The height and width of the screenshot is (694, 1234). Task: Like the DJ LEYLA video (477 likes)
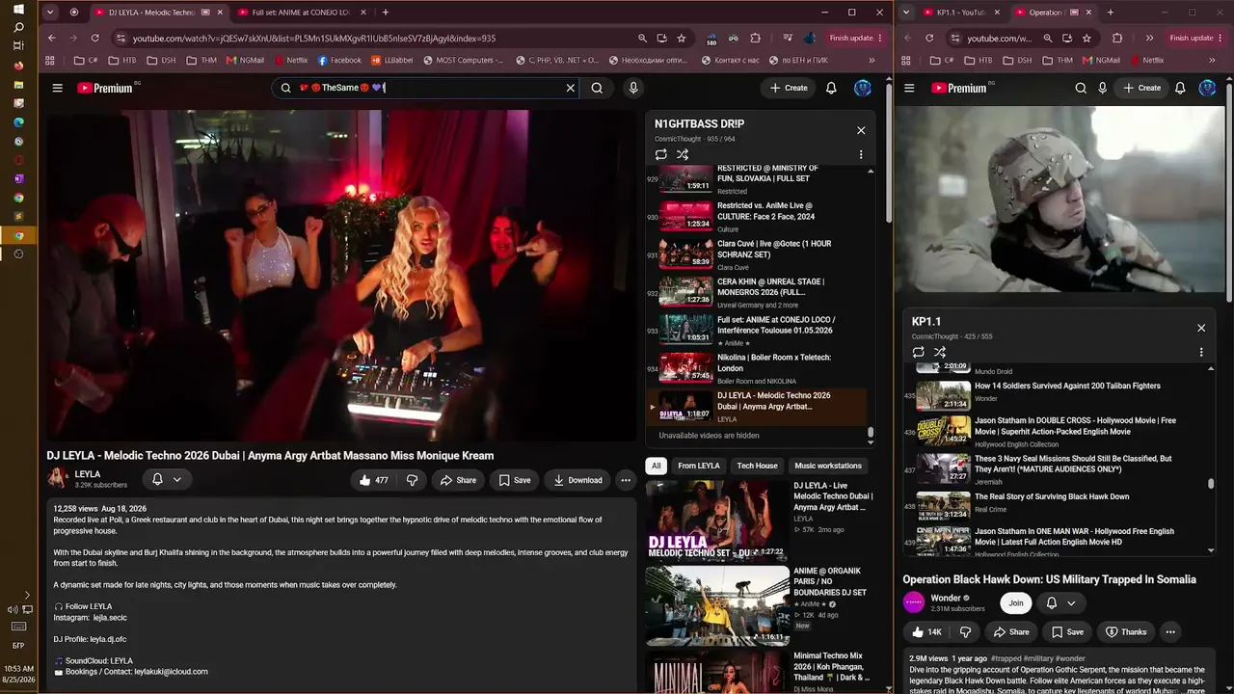click(373, 480)
